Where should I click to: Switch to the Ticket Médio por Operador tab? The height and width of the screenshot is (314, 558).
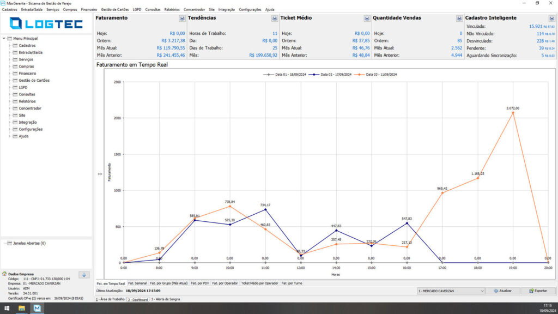260,283
